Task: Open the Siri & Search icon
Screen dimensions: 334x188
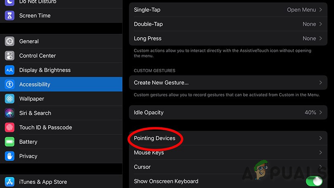Action: pyautogui.click(x=9, y=113)
